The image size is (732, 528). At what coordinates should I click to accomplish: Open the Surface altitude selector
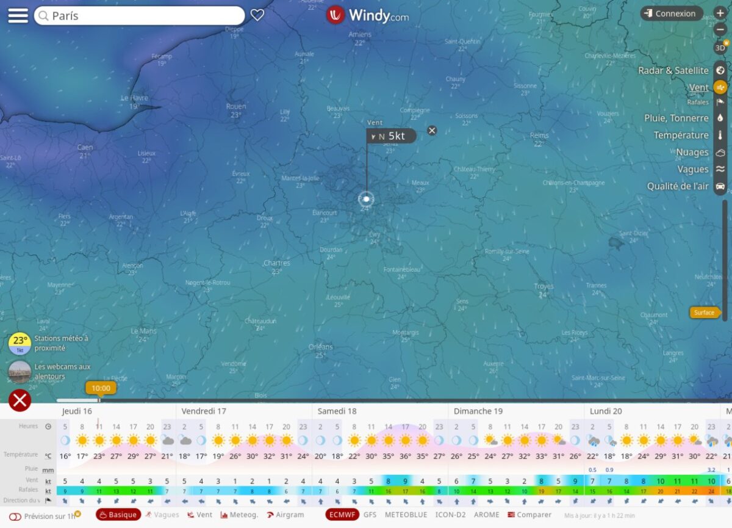(x=705, y=312)
